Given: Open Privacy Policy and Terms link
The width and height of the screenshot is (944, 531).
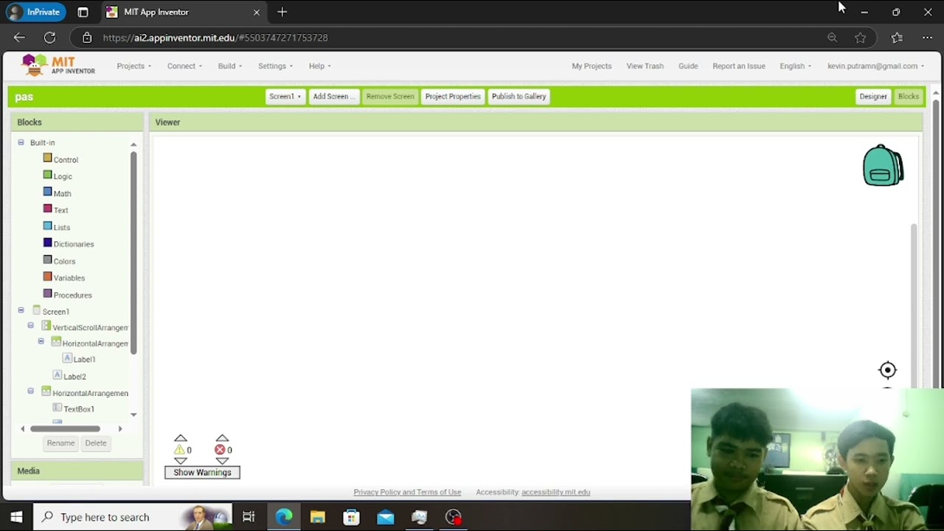Looking at the screenshot, I should [x=407, y=492].
